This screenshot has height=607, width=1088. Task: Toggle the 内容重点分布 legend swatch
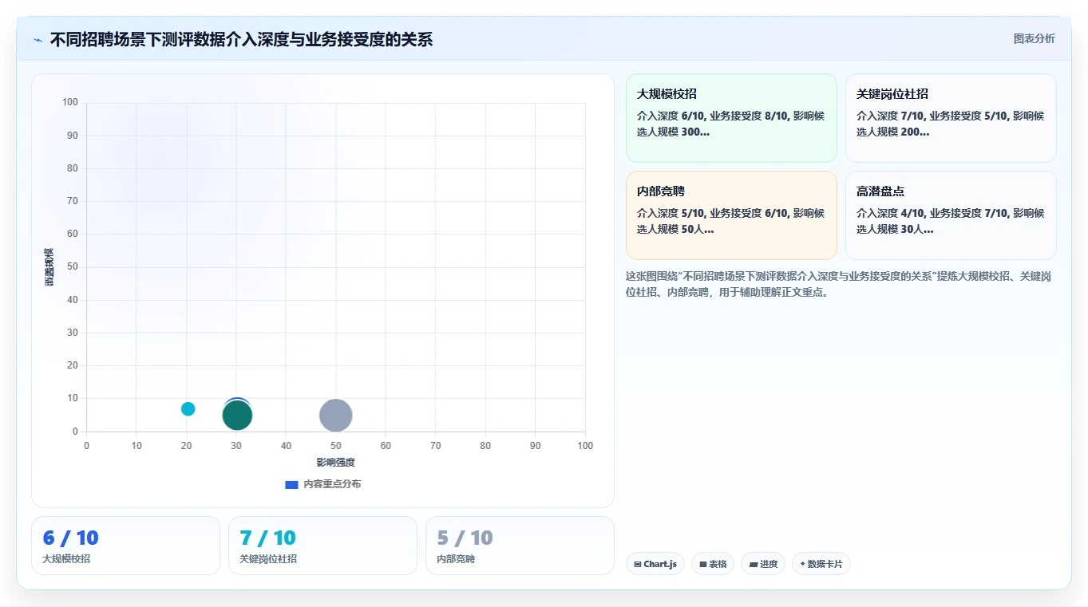291,484
